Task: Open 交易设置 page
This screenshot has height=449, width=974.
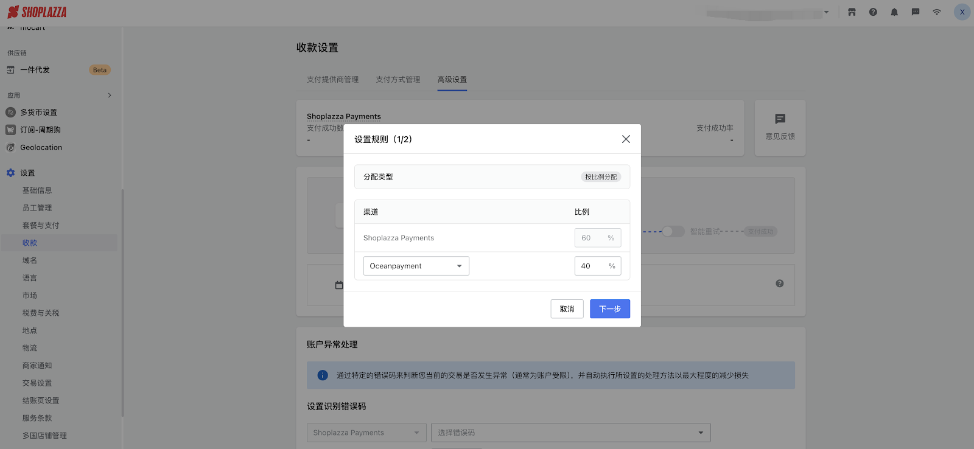Action: [37, 383]
